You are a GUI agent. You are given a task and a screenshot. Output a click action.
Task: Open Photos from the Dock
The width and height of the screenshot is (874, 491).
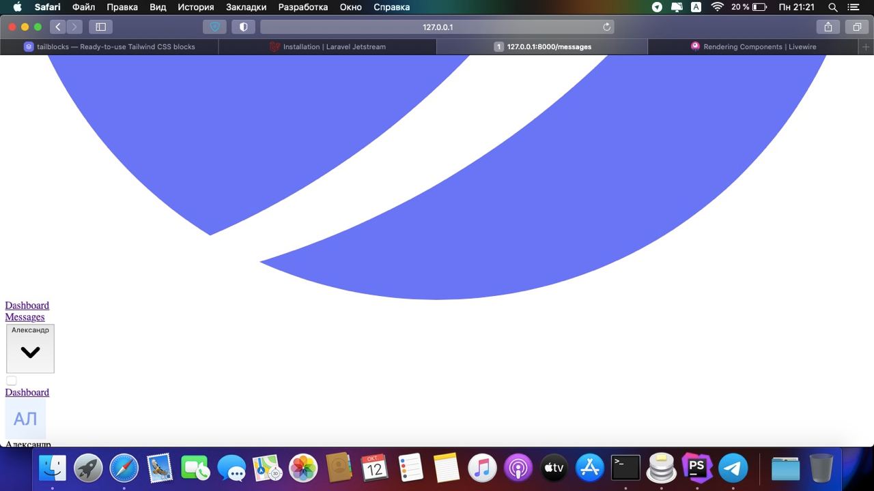(x=303, y=468)
